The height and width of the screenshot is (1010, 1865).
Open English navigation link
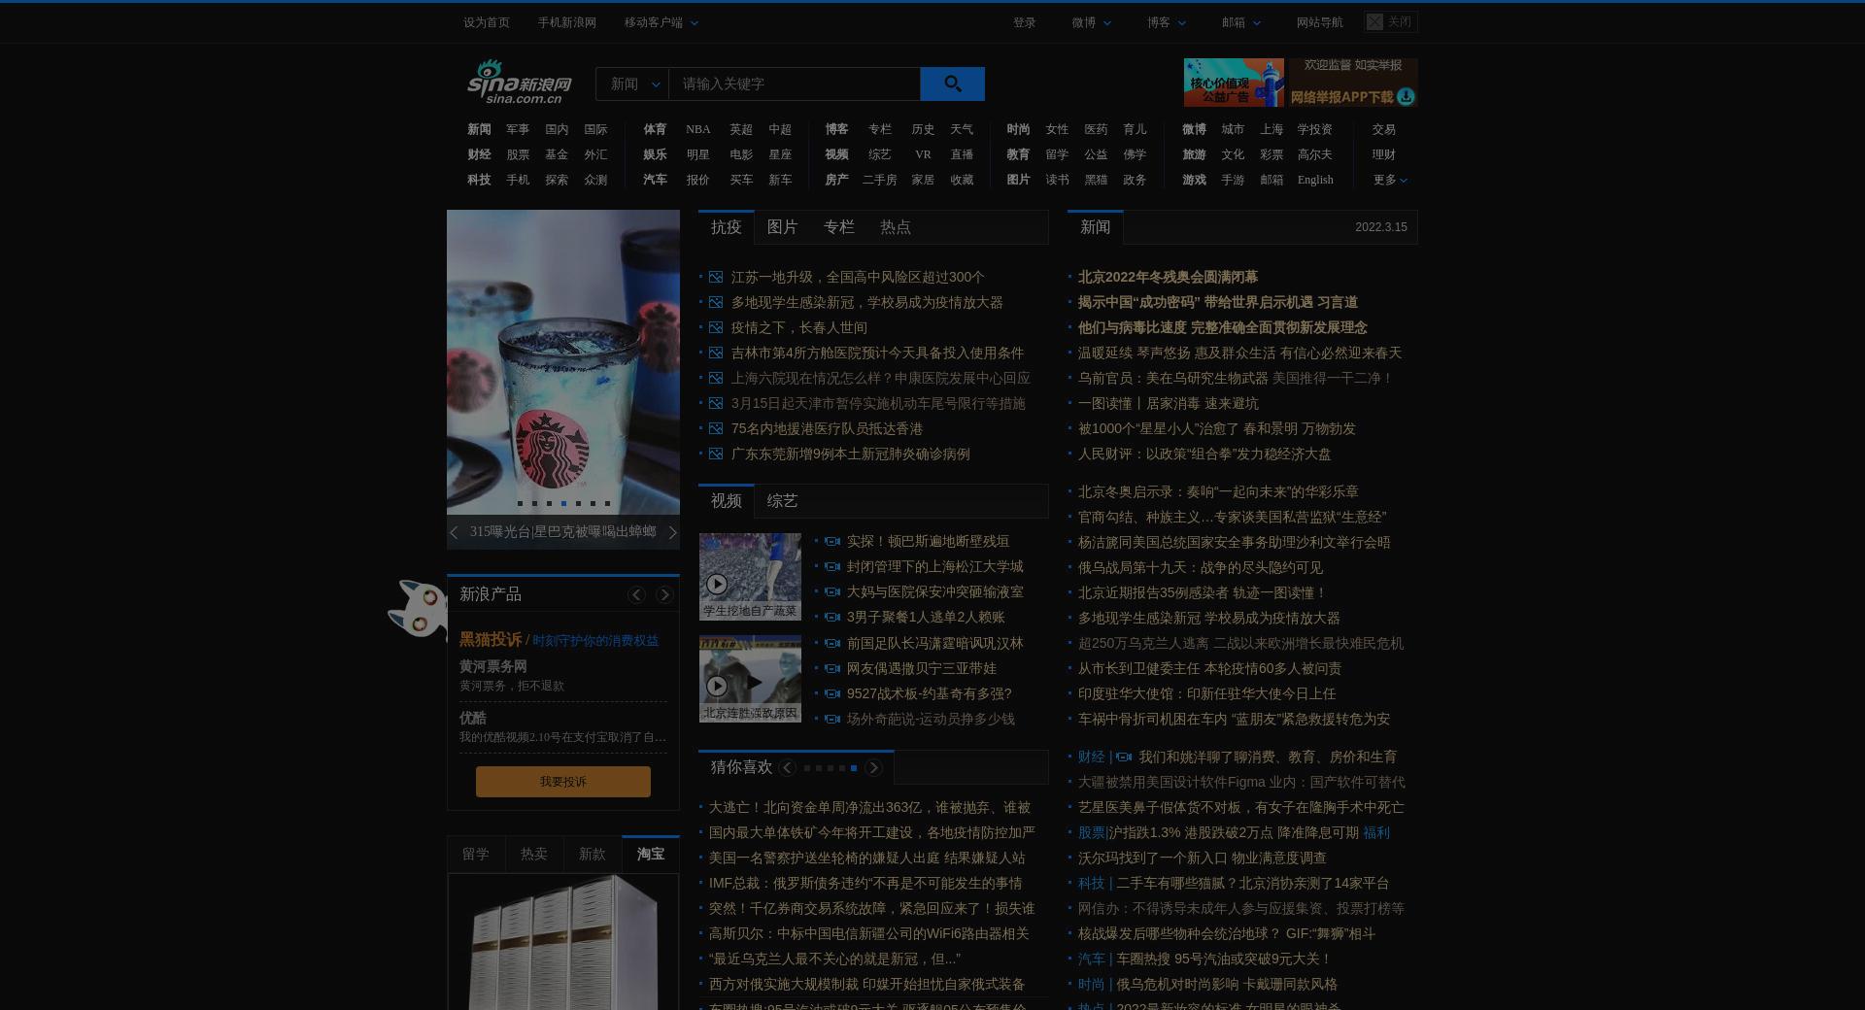(1315, 180)
